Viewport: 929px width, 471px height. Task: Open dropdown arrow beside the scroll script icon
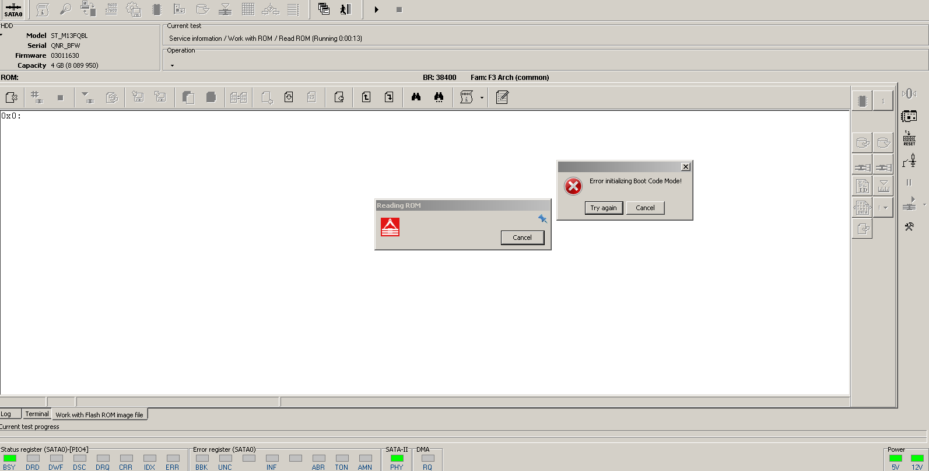pyautogui.click(x=482, y=97)
